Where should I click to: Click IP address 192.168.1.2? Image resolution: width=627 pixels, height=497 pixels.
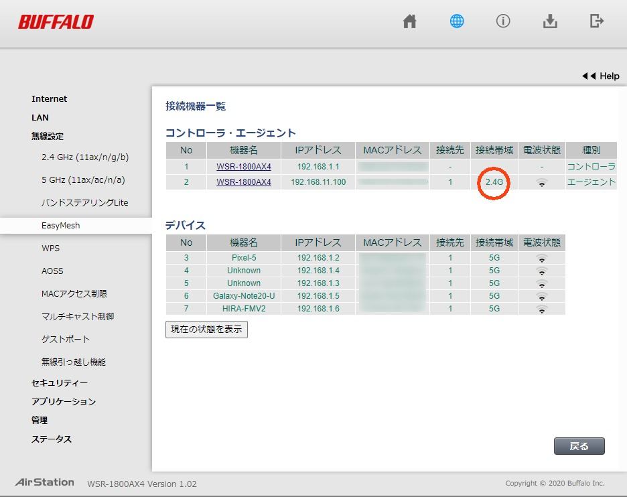click(x=318, y=258)
